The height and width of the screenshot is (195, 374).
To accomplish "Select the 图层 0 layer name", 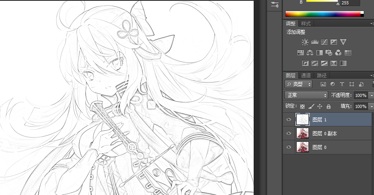I will [320, 147].
